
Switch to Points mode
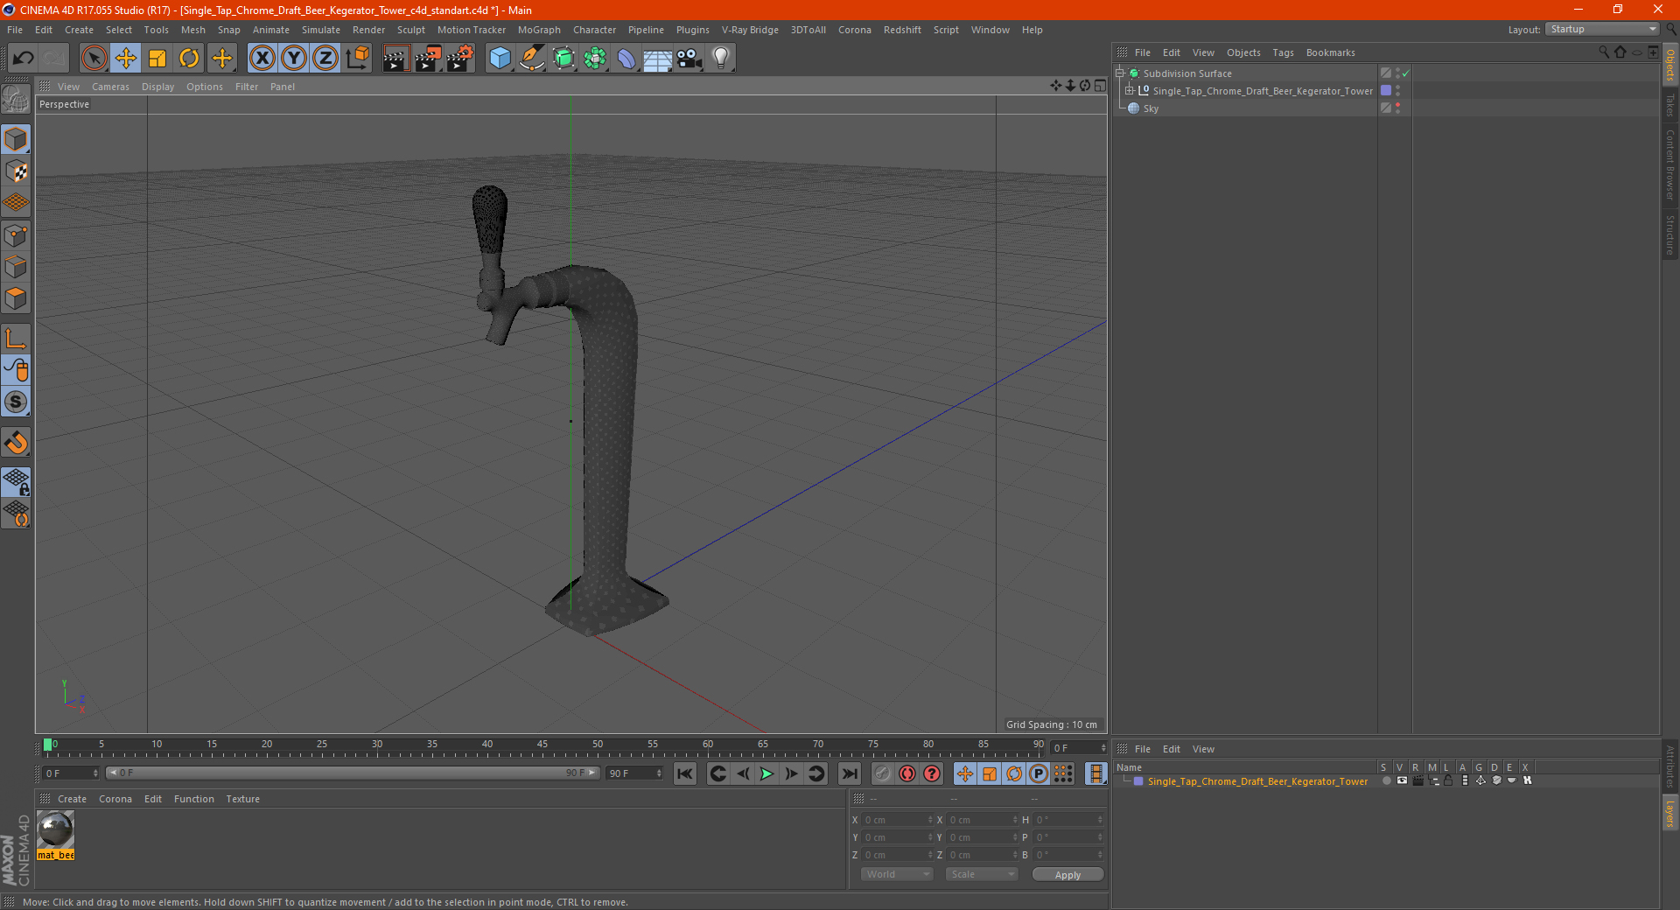coord(16,235)
